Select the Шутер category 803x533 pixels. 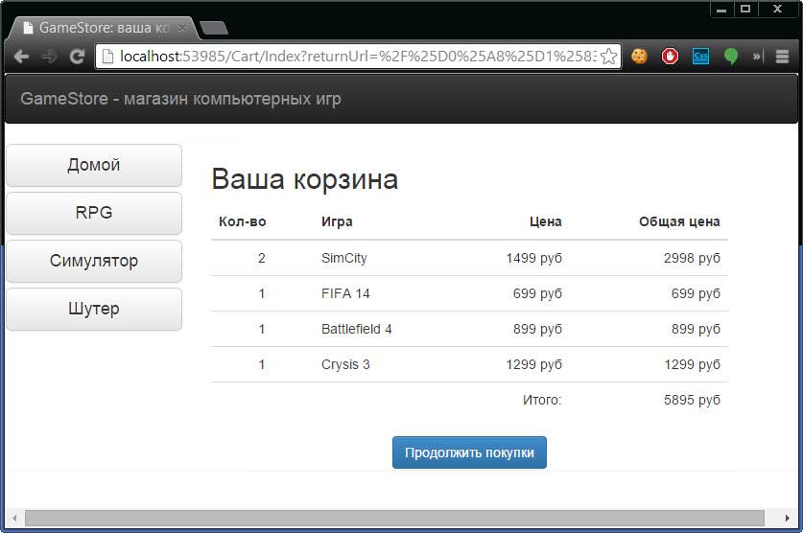click(x=94, y=309)
